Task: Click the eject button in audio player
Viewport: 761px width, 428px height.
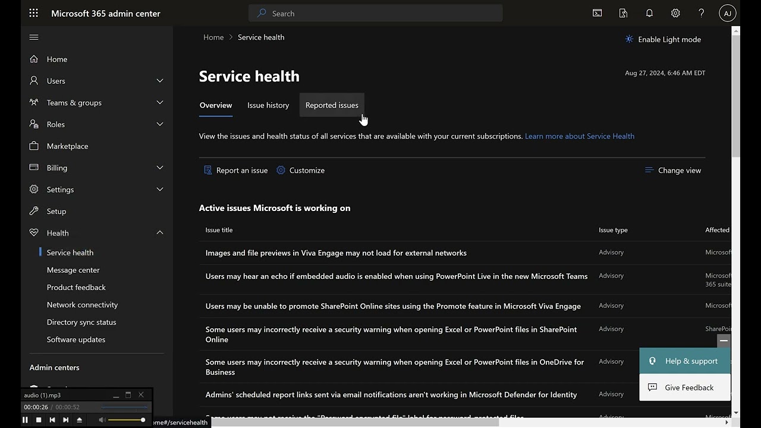Action: point(80,420)
